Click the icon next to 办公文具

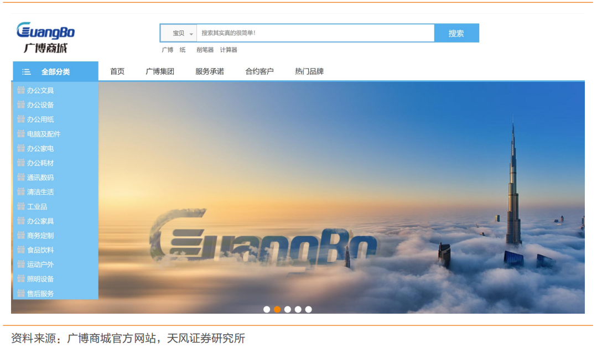tap(21, 90)
